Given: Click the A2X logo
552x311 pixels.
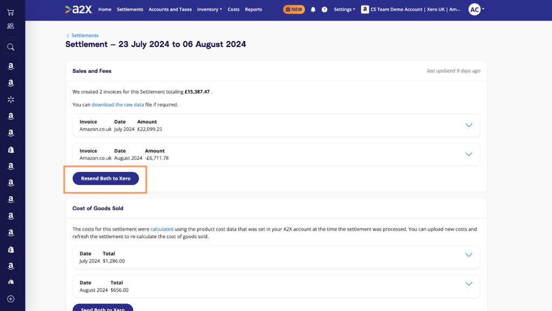Looking at the screenshot, I should tap(79, 9).
